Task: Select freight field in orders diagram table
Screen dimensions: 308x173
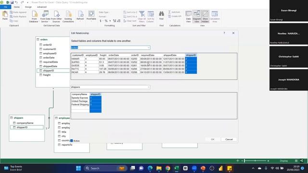Action: (47, 75)
